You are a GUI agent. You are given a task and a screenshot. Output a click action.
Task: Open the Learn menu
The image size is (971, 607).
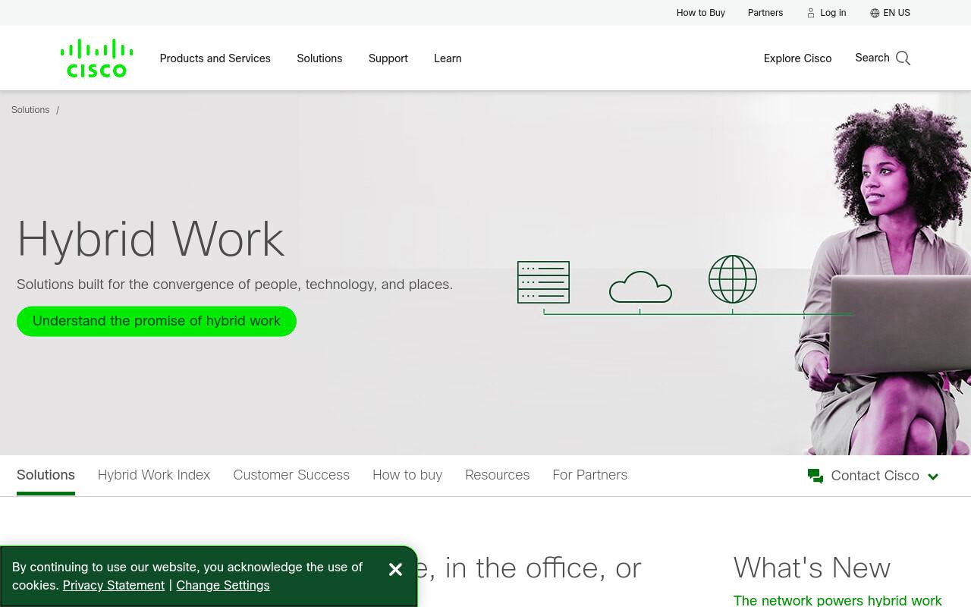[x=448, y=58]
